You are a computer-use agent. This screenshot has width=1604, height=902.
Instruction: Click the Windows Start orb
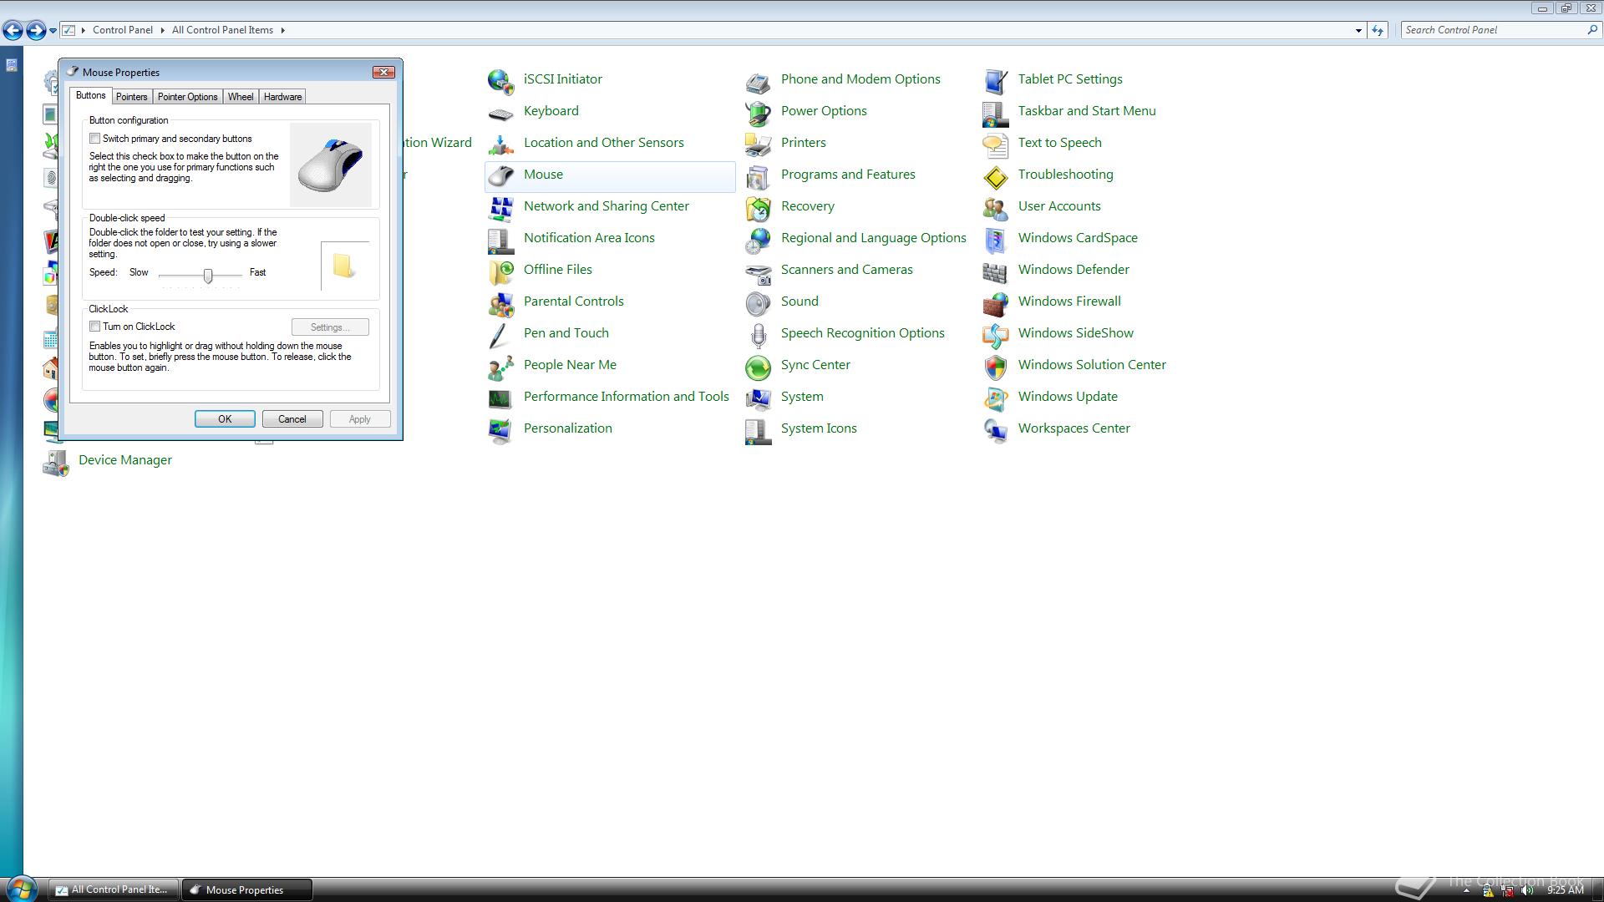(22, 889)
